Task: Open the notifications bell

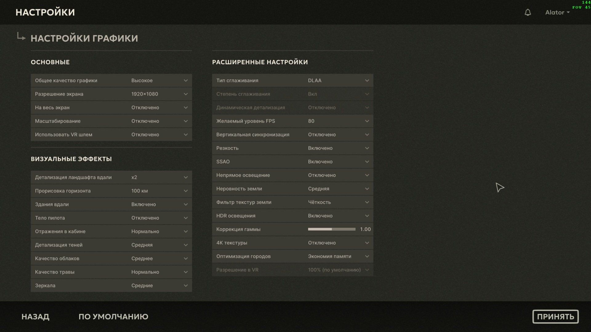Action: point(528,12)
